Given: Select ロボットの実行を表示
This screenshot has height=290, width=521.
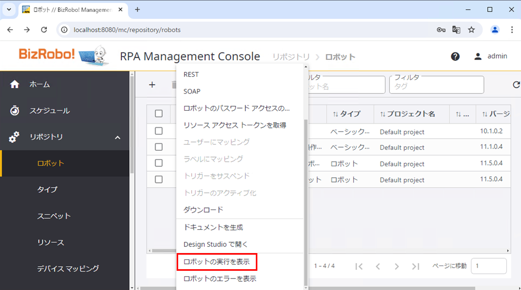Looking at the screenshot, I should coord(217,262).
